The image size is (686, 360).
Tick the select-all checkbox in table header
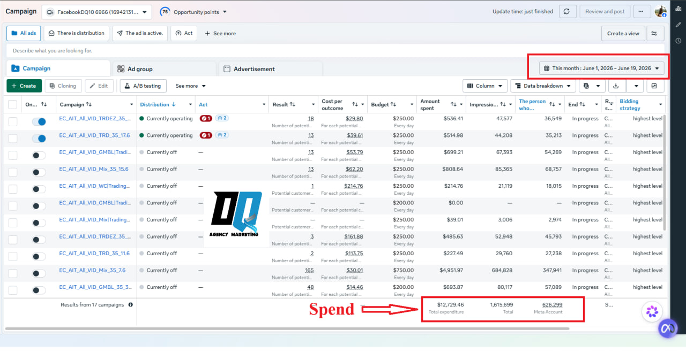click(x=12, y=105)
